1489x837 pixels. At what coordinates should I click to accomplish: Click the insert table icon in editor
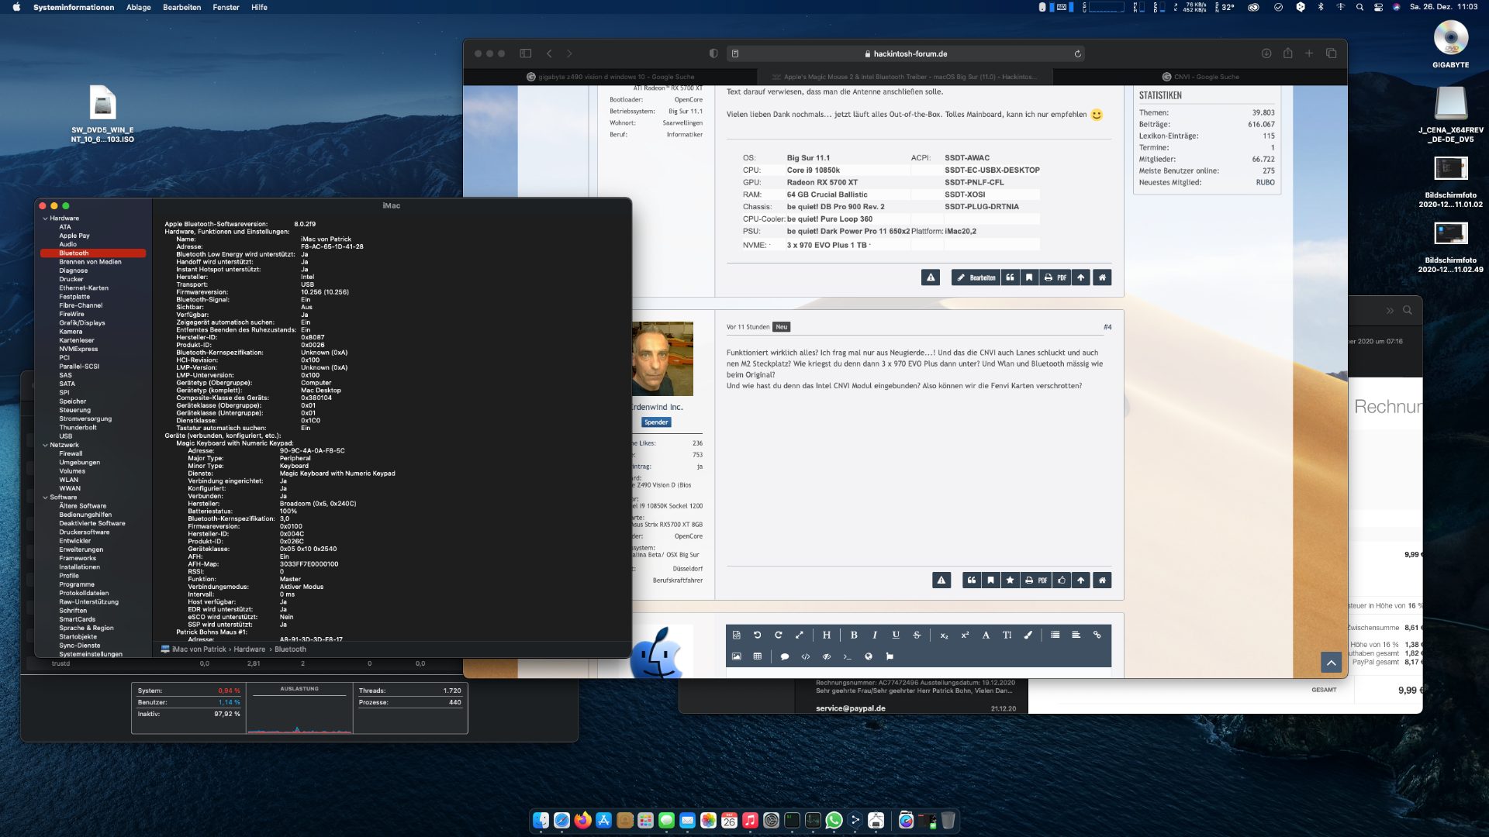point(758,656)
